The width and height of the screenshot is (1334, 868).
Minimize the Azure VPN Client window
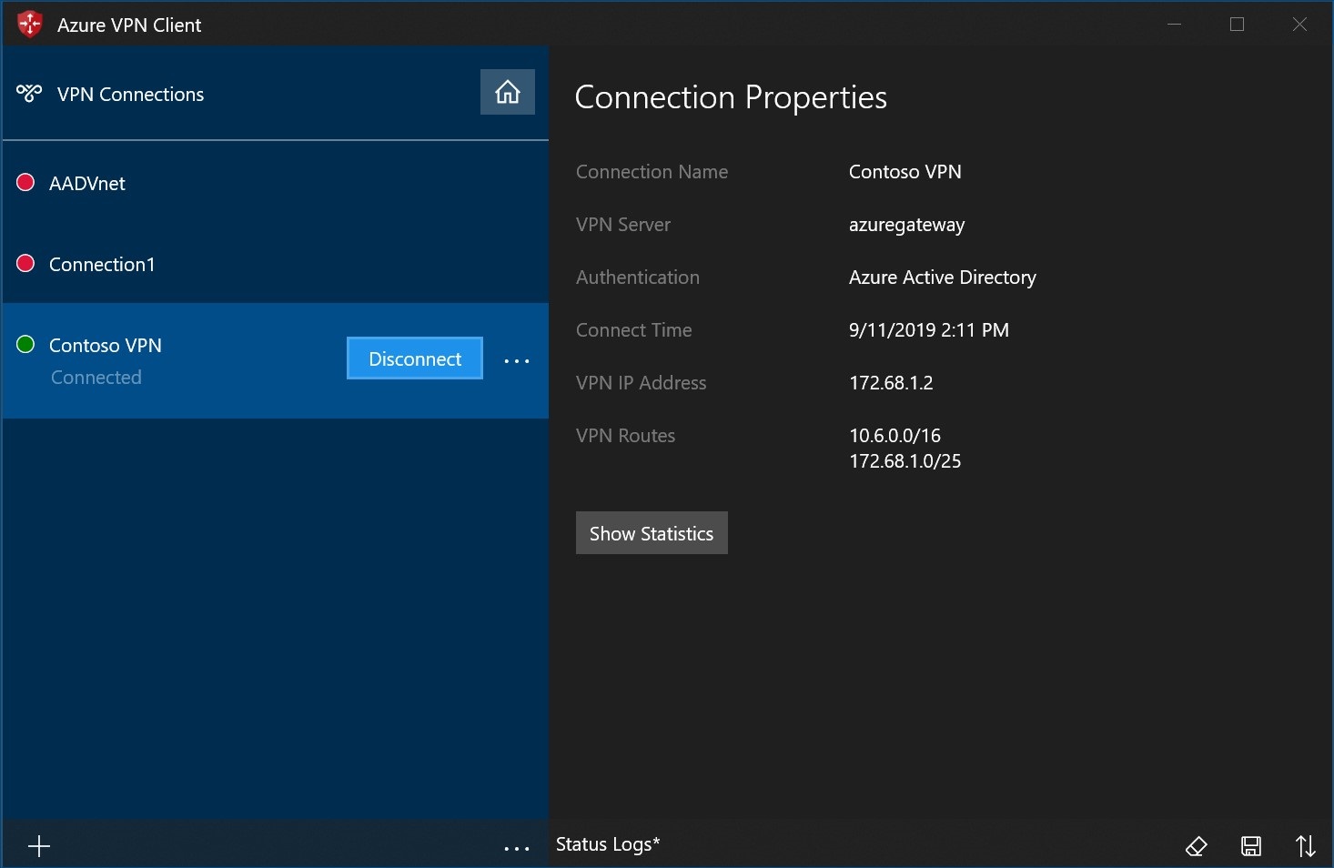click(x=1174, y=25)
